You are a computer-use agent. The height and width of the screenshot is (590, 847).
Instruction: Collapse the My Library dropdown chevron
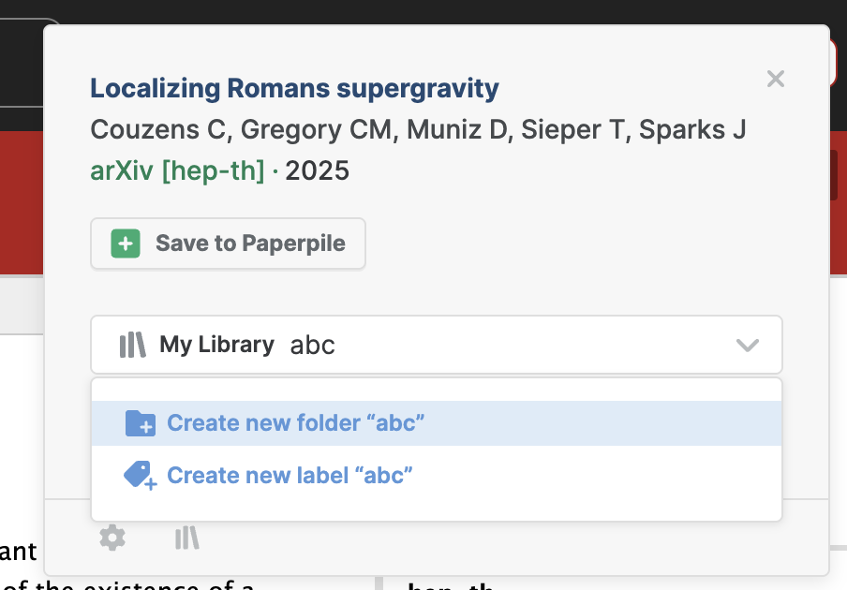[748, 345]
